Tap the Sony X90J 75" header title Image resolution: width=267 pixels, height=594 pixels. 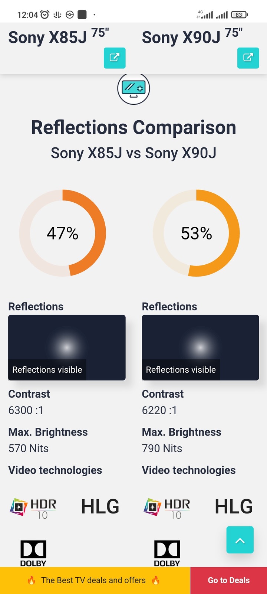tap(192, 36)
